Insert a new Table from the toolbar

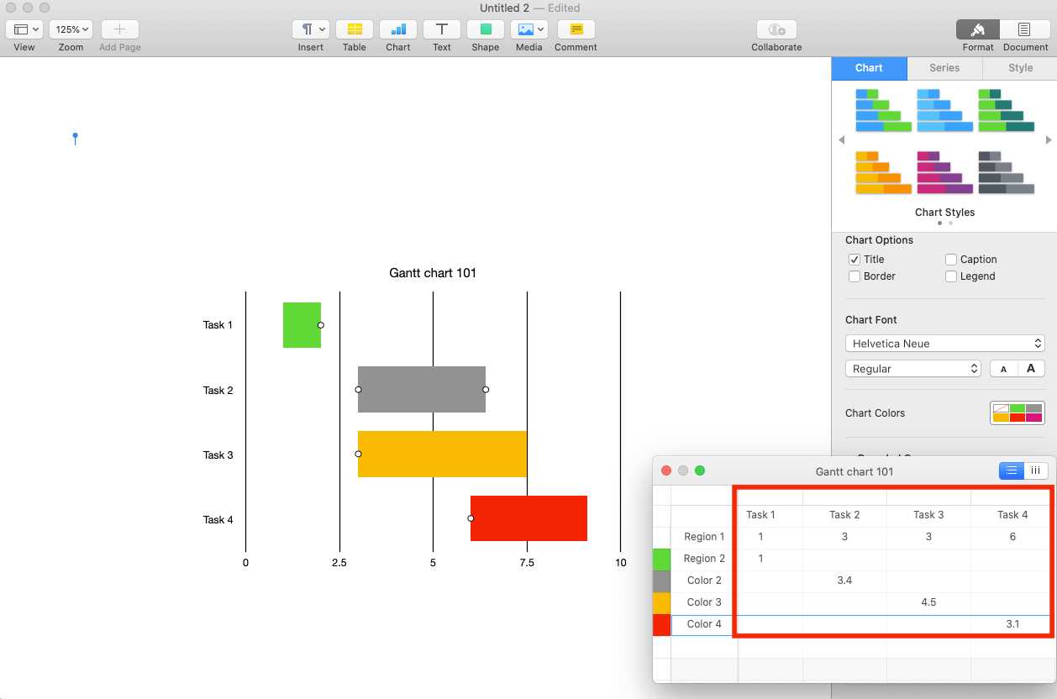354,29
